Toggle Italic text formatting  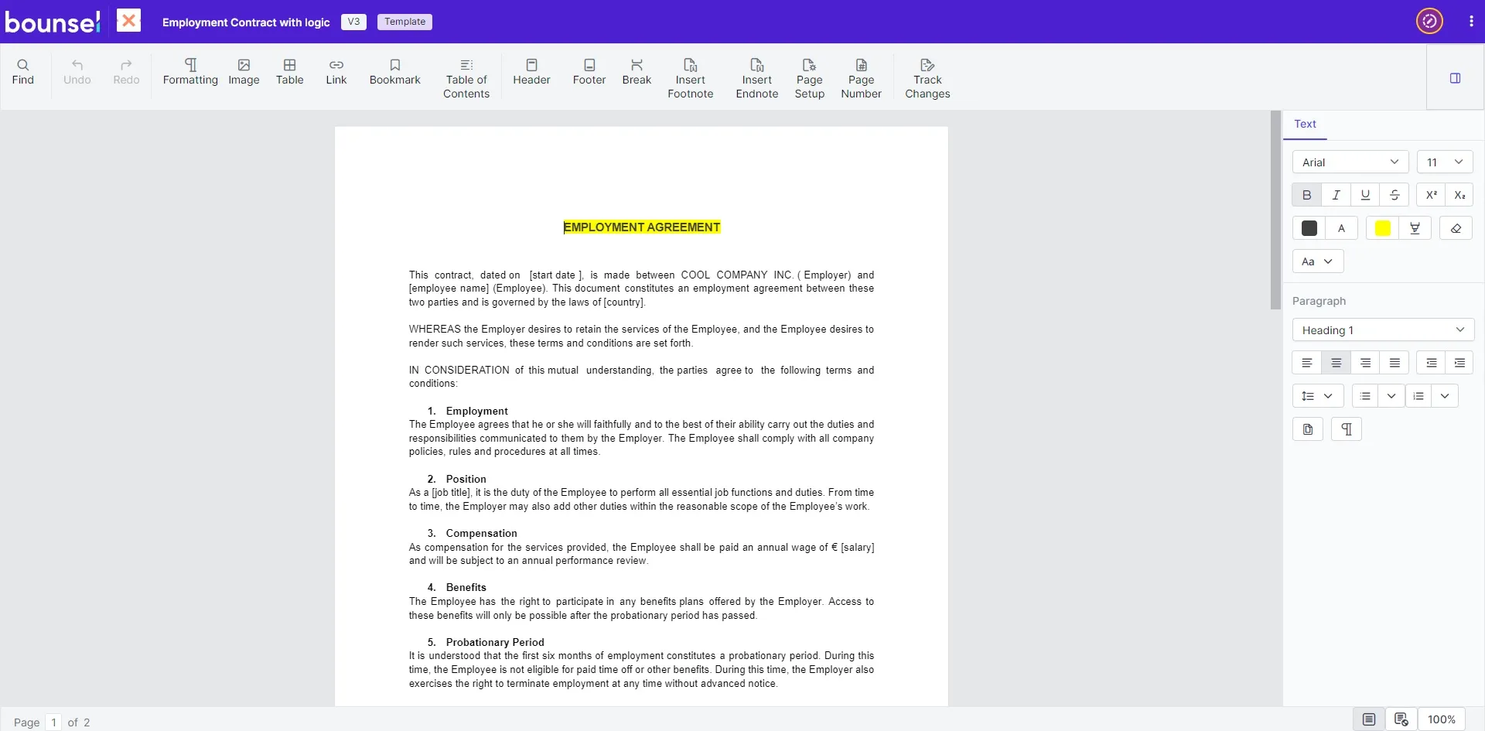pyautogui.click(x=1336, y=195)
